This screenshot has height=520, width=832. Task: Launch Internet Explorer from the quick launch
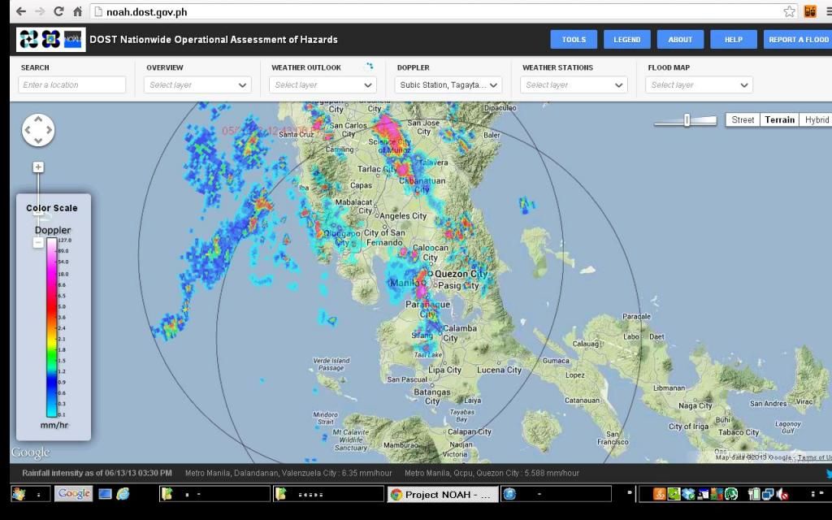tap(123, 494)
